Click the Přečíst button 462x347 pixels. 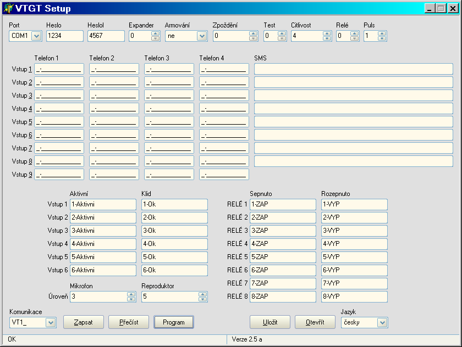coord(129,322)
